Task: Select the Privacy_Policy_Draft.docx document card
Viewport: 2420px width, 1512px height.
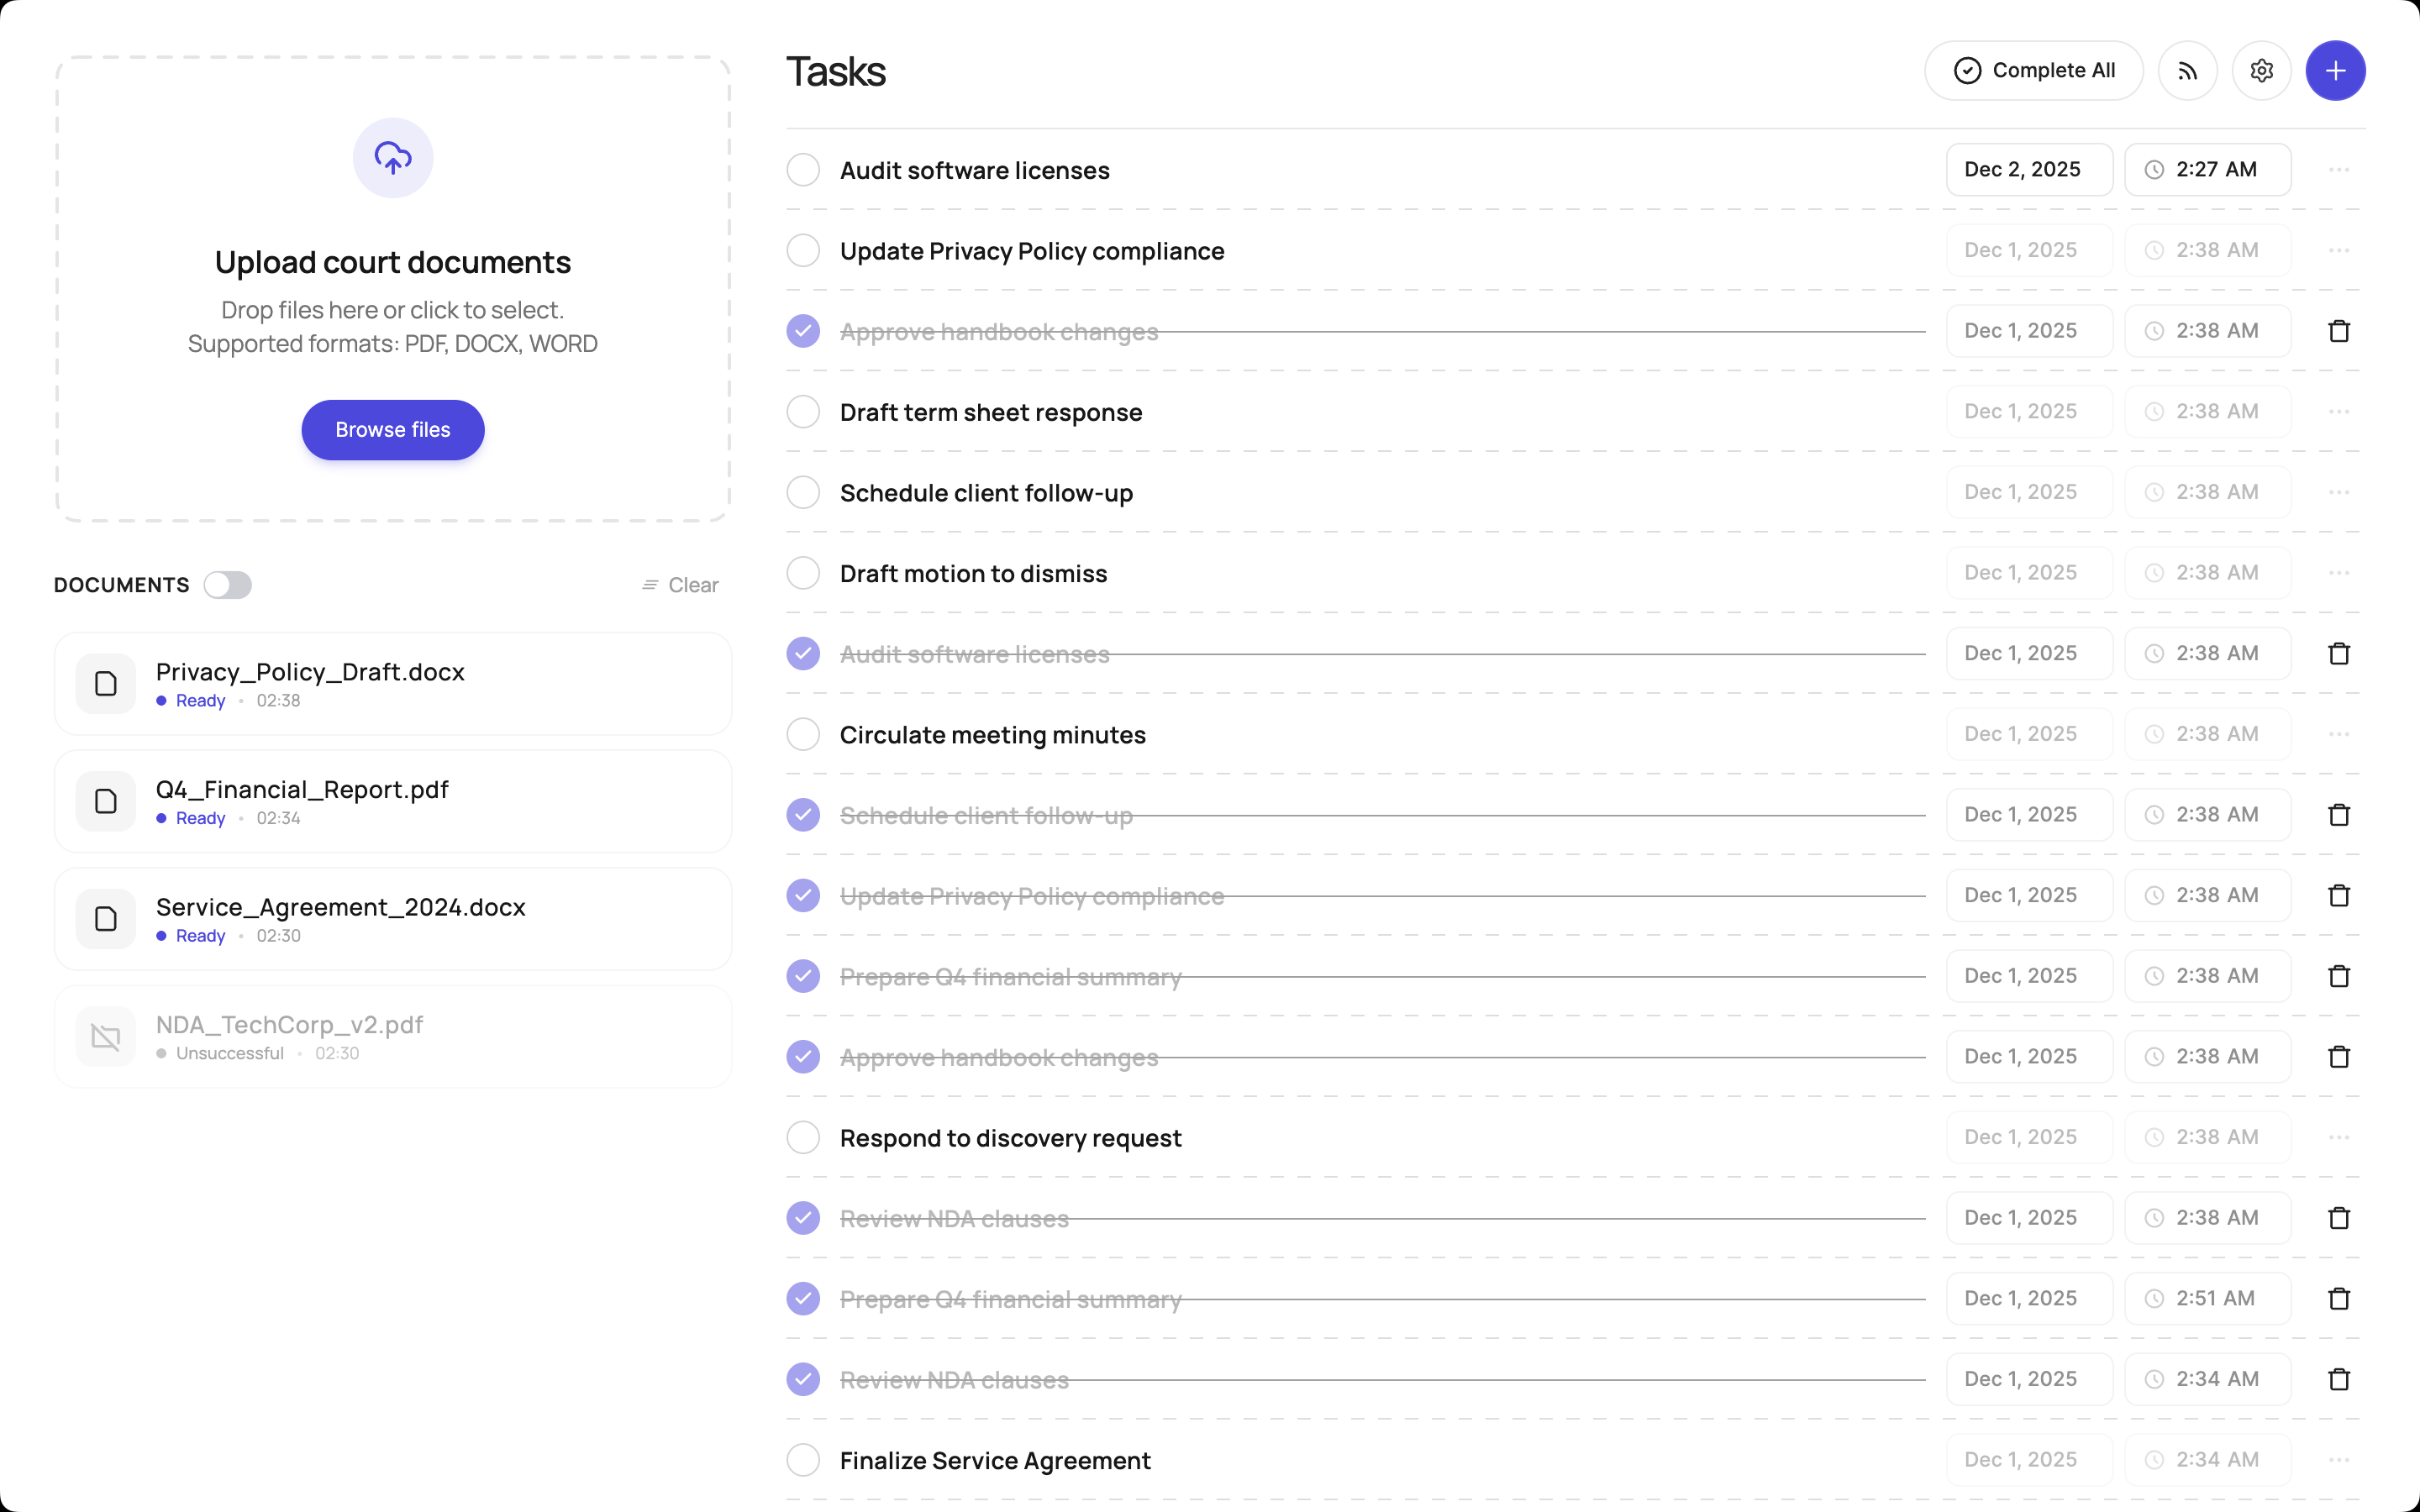Action: pos(392,683)
